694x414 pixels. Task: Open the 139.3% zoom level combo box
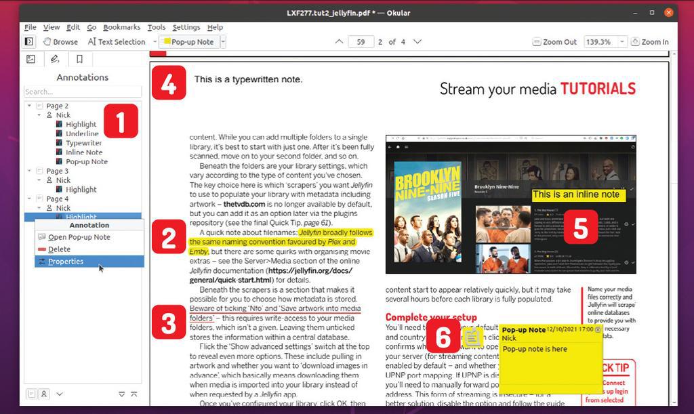click(x=605, y=41)
